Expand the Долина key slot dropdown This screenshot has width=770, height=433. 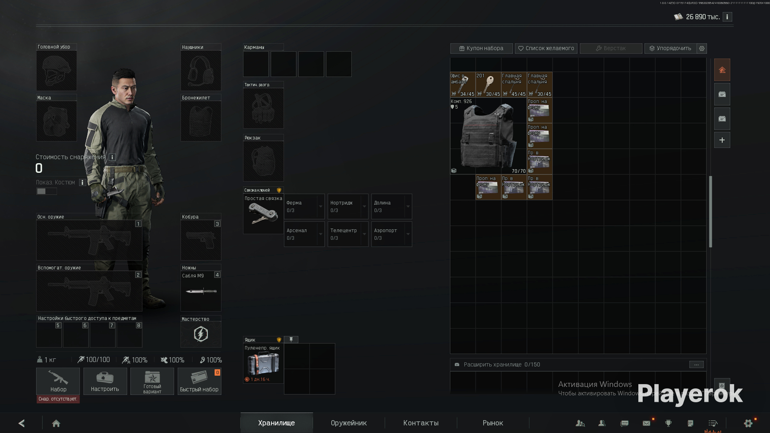pos(408,207)
